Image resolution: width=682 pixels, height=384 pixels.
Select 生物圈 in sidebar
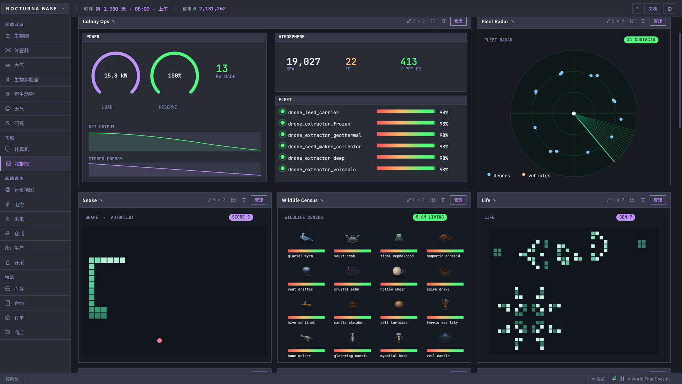click(35, 36)
